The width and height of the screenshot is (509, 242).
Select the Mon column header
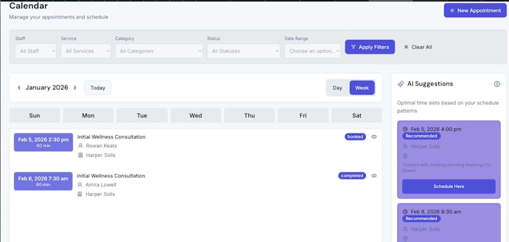88,116
